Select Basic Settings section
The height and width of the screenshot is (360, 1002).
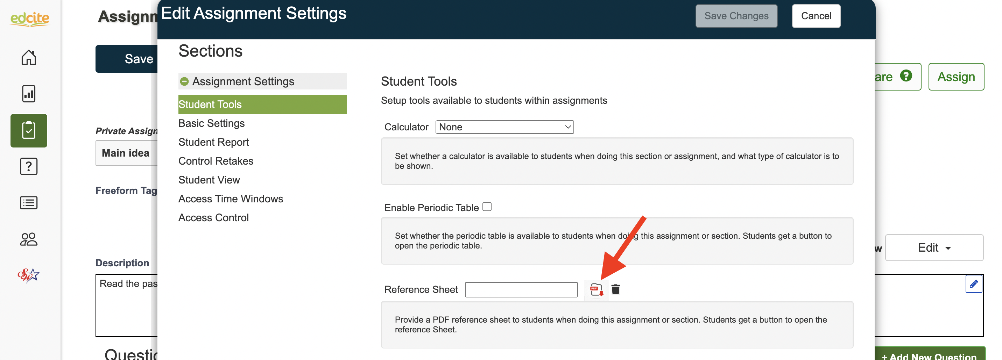click(x=212, y=123)
